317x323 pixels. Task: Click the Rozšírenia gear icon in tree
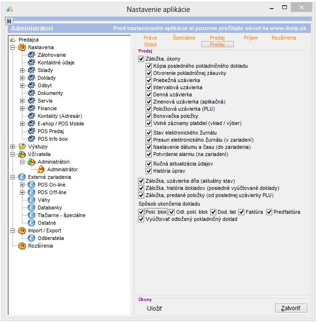click(x=21, y=246)
